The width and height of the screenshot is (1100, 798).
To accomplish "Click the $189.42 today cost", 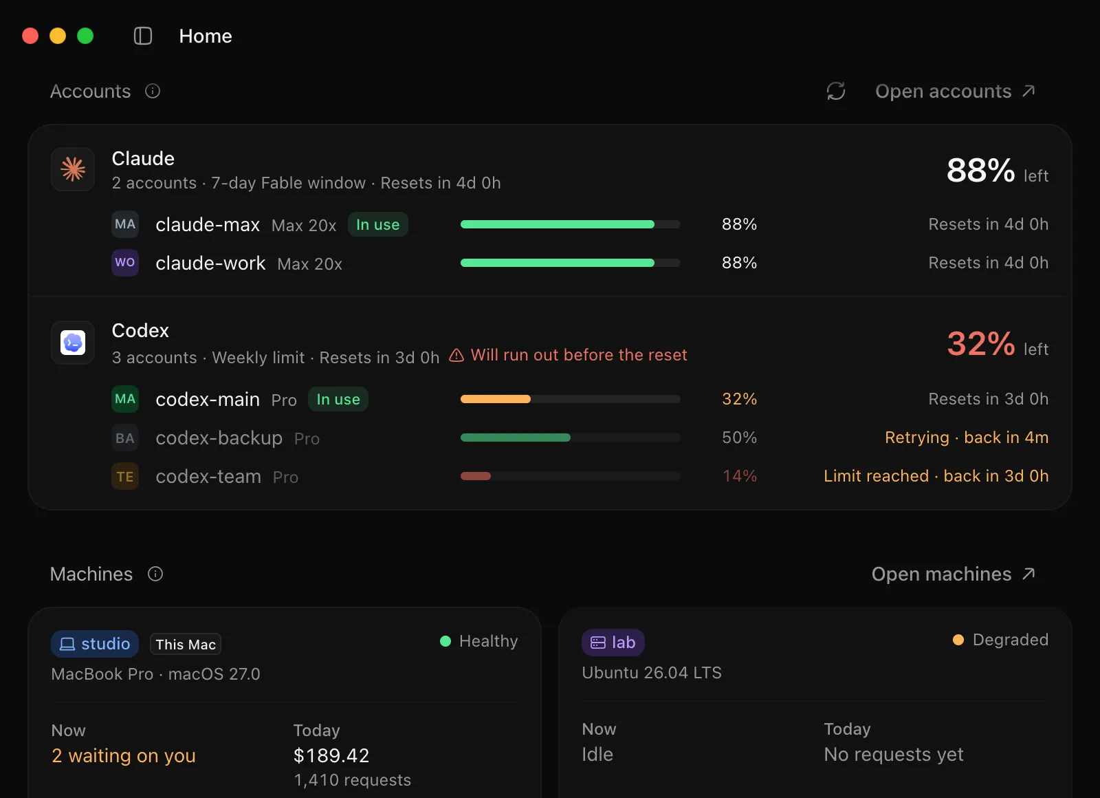I will pyautogui.click(x=331, y=755).
